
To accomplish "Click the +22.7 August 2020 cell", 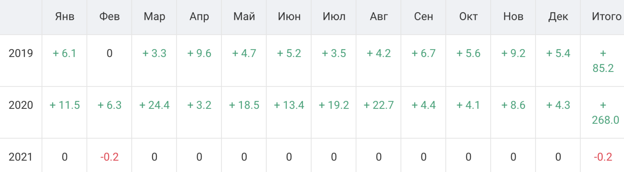I will pyautogui.click(x=379, y=105).
